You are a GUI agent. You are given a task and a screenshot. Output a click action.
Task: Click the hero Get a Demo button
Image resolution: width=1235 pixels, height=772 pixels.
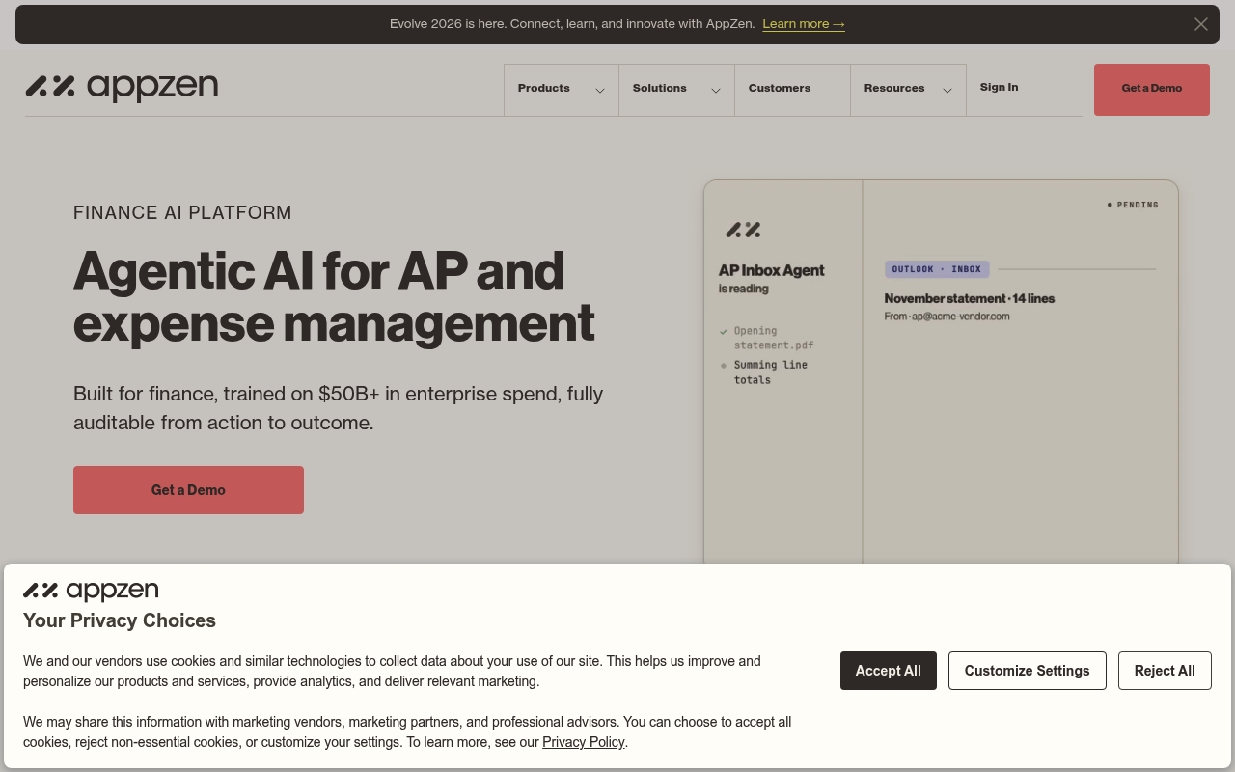[x=188, y=490]
